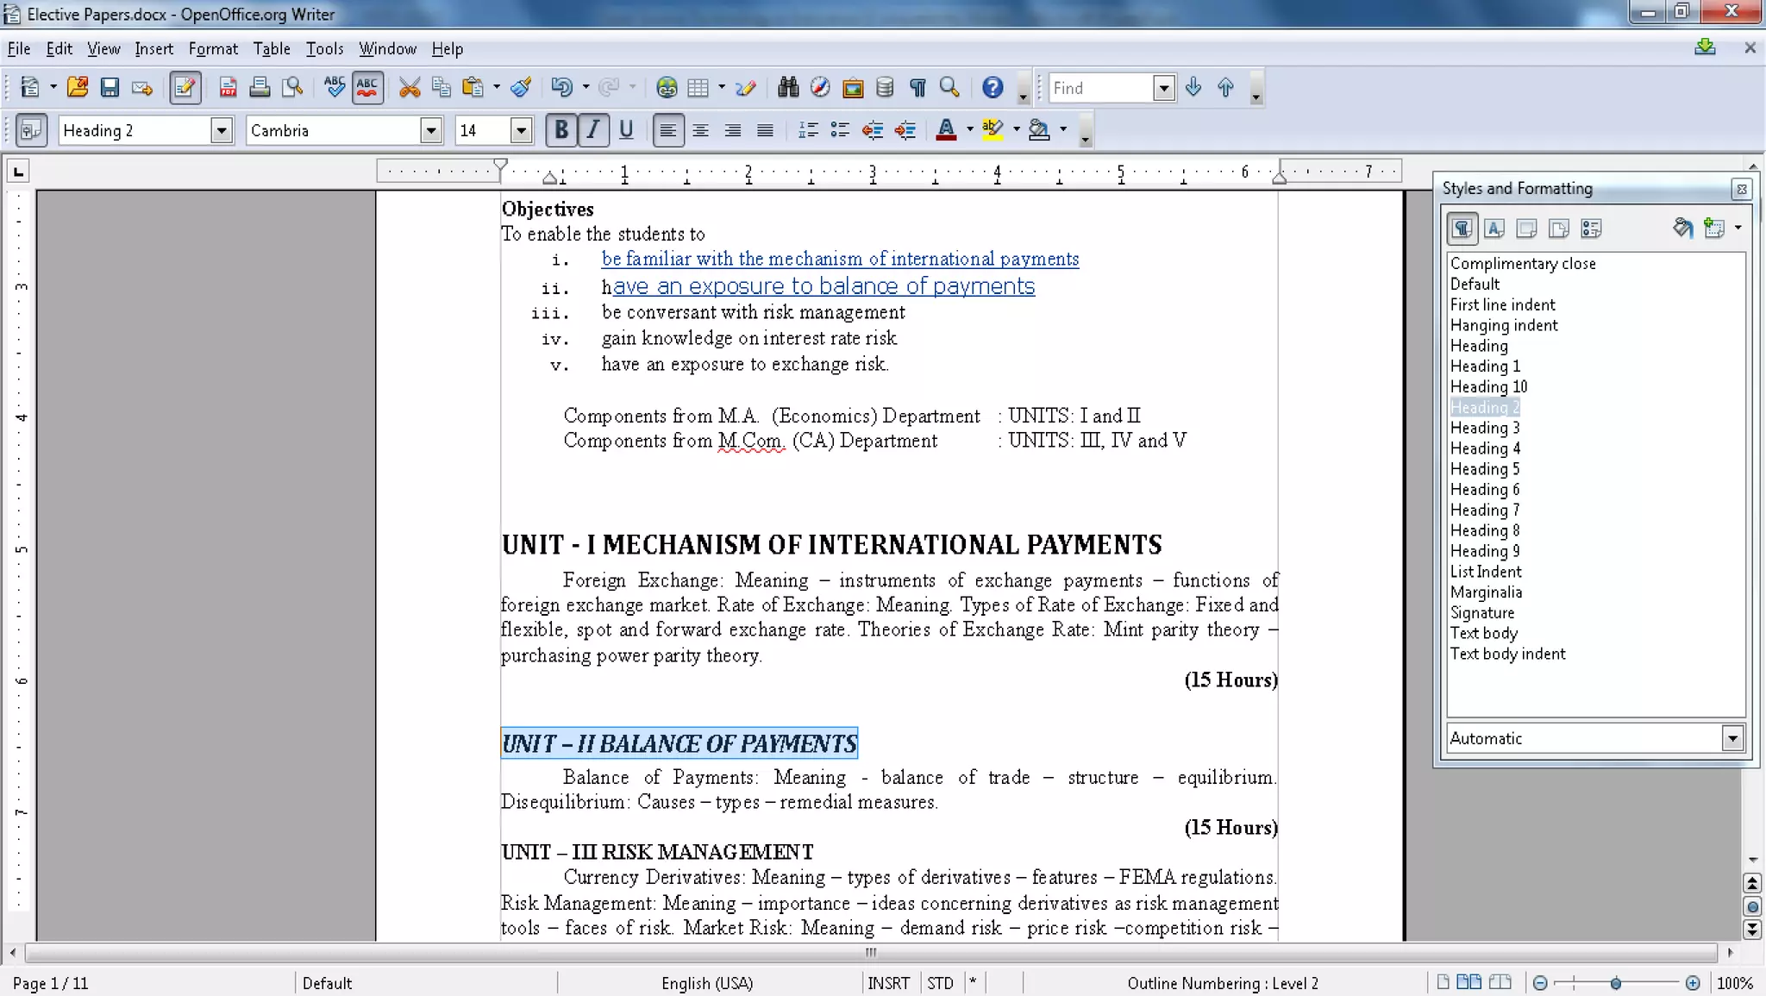Open Find & Replace binoculars icon
Viewport: 1766px width, 996px height.
(787, 87)
